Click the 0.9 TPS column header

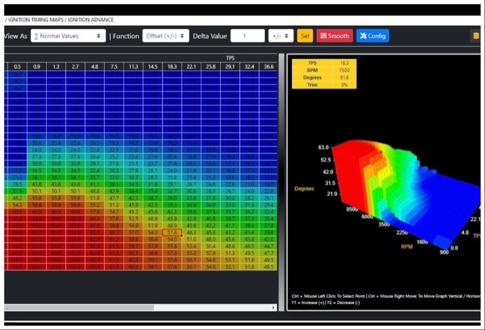click(37, 66)
